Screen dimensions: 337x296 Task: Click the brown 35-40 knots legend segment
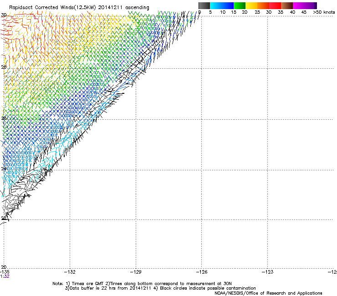pos(287,5)
